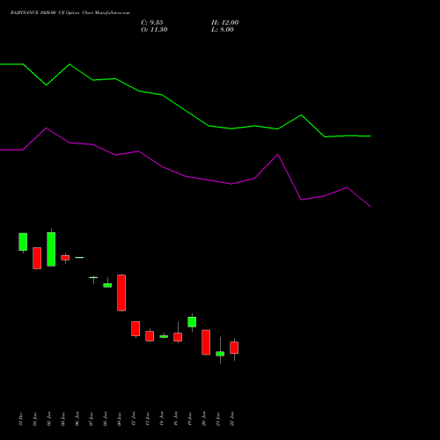The width and height of the screenshot is (440, 440).
Task: Select the open value O: 11.30
Action: (154, 30)
